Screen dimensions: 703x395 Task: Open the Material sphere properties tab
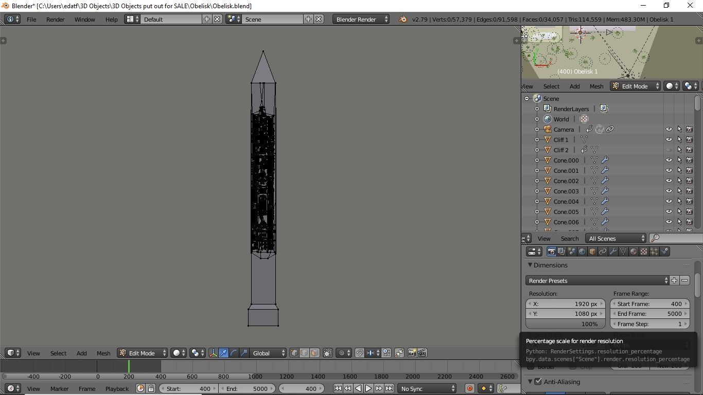(634, 252)
